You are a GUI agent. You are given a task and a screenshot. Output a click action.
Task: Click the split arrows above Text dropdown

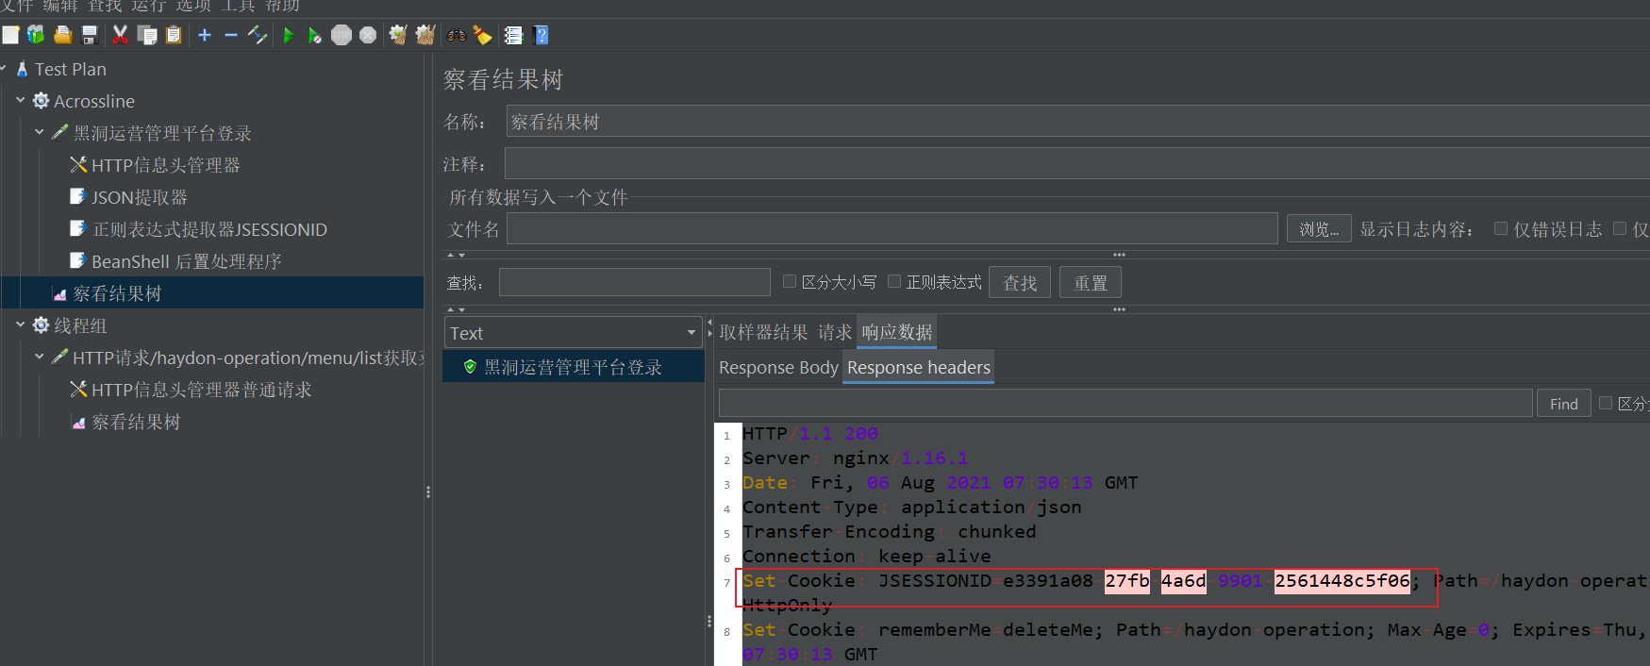(x=457, y=309)
